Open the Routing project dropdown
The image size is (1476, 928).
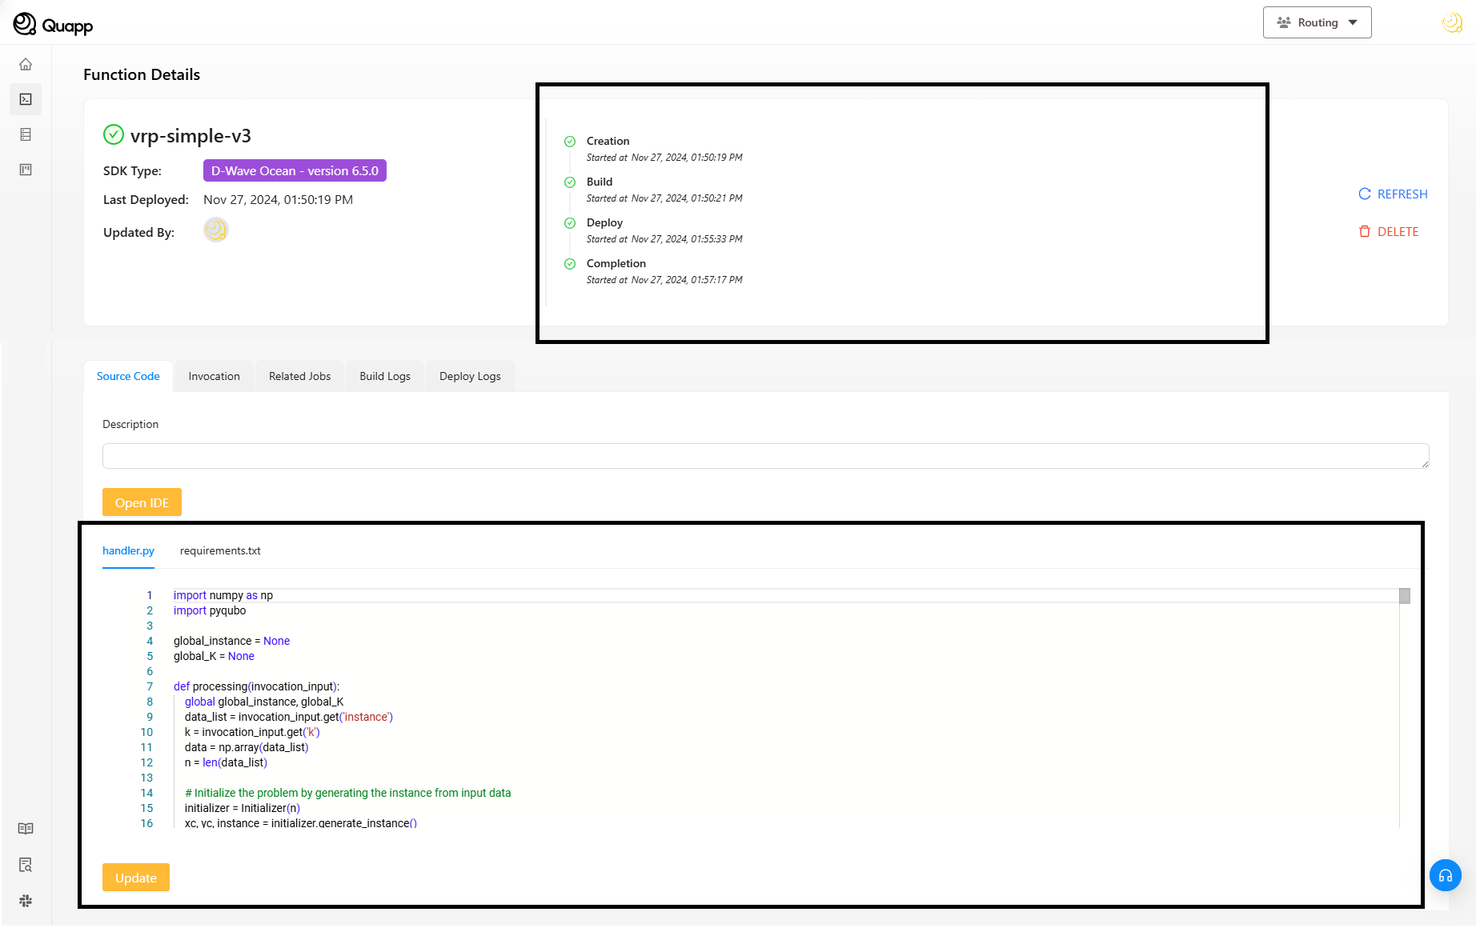1317,22
